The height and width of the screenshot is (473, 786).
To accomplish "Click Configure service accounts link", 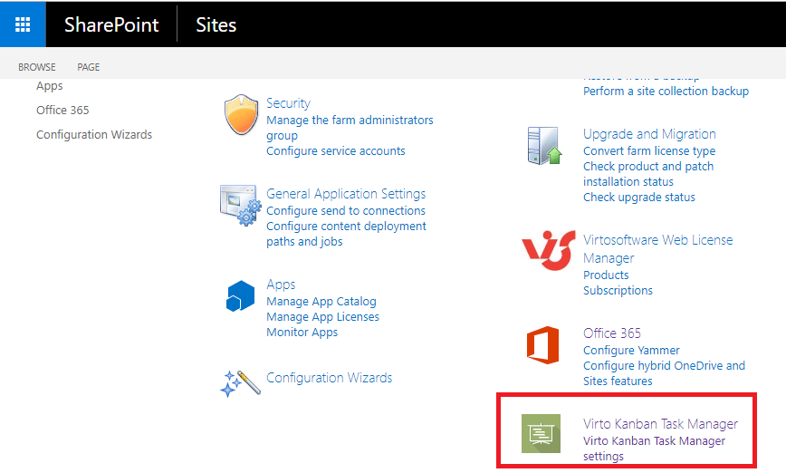I will pos(336,151).
